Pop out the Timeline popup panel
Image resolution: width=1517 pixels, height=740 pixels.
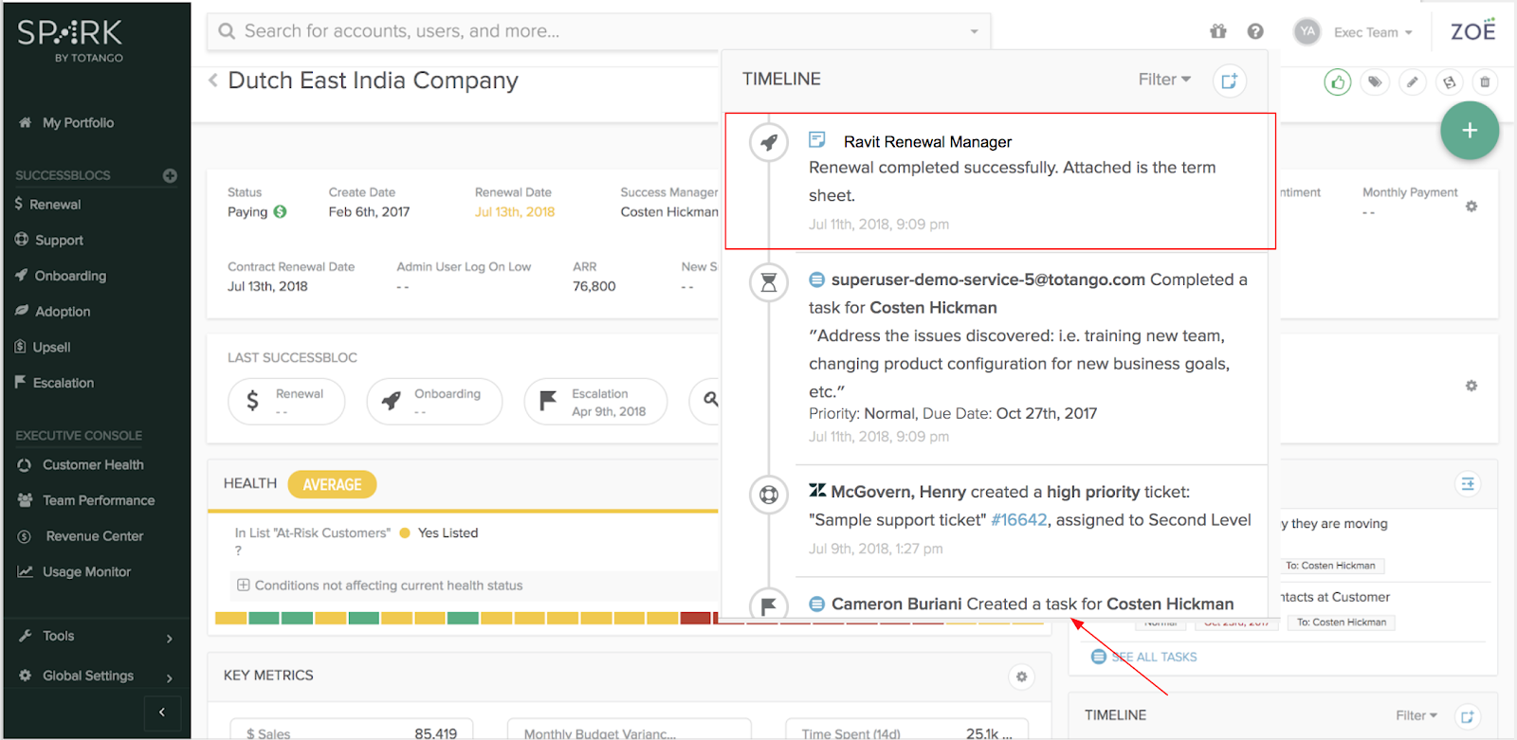coord(1229,81)
